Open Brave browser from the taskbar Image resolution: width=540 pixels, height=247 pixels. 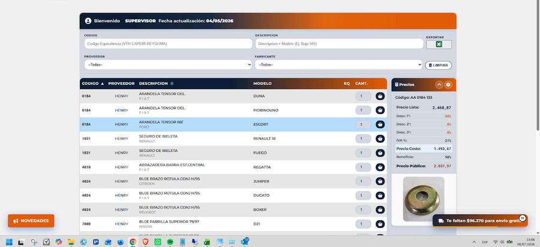coord(145,242)
